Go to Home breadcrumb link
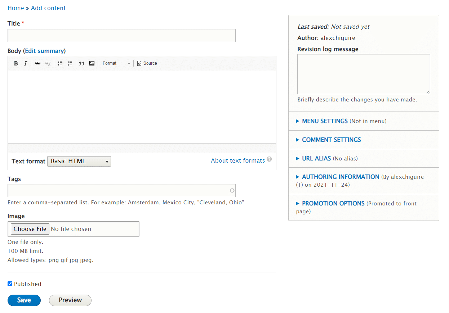The image size is (449, 313). (15, 8)
